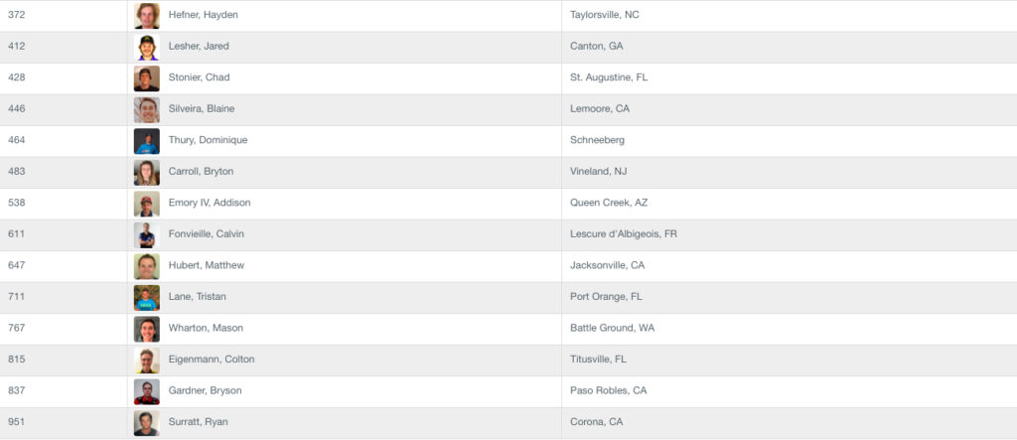1017x440 pixels.
Task: Select the name Hubert, Matthew
Action: click(x=207, y=265)
